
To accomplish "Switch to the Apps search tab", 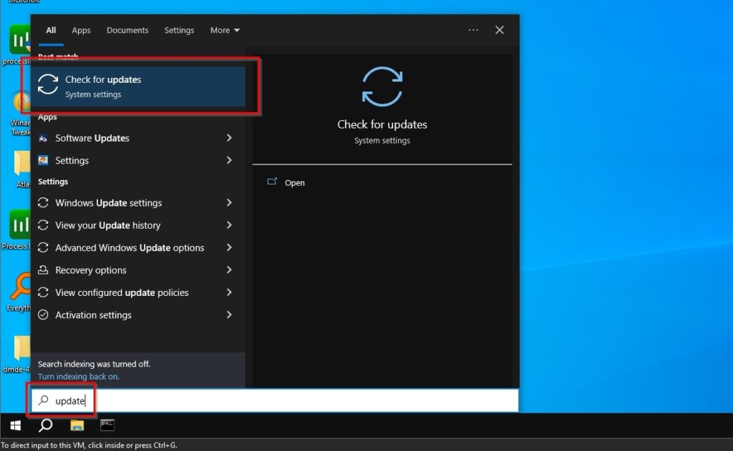I will (81, 30).
